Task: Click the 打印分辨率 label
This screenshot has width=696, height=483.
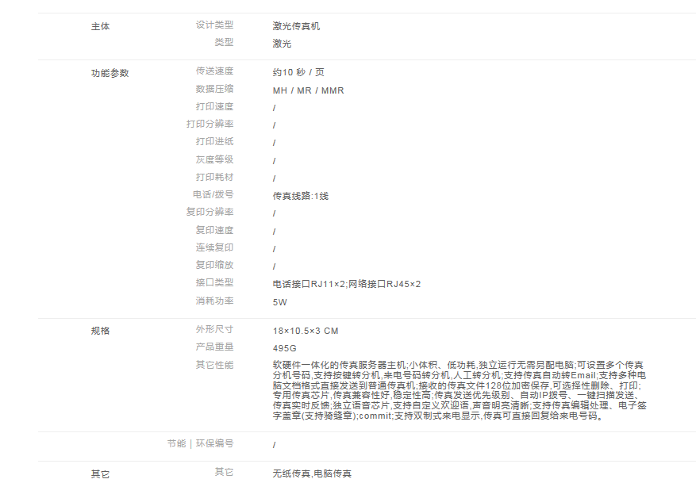Action: (x=210, y=125)
